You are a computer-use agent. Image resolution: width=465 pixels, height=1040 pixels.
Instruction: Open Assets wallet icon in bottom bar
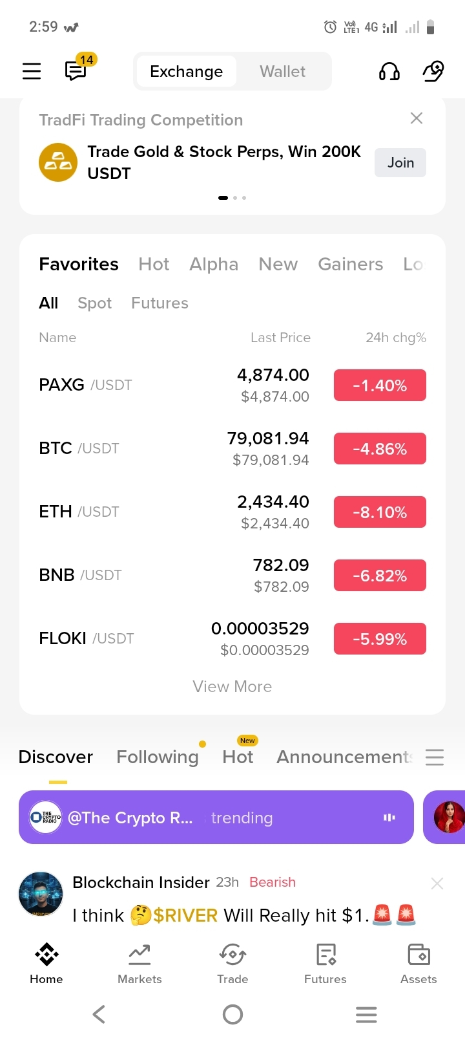click(x=418, y=964)
